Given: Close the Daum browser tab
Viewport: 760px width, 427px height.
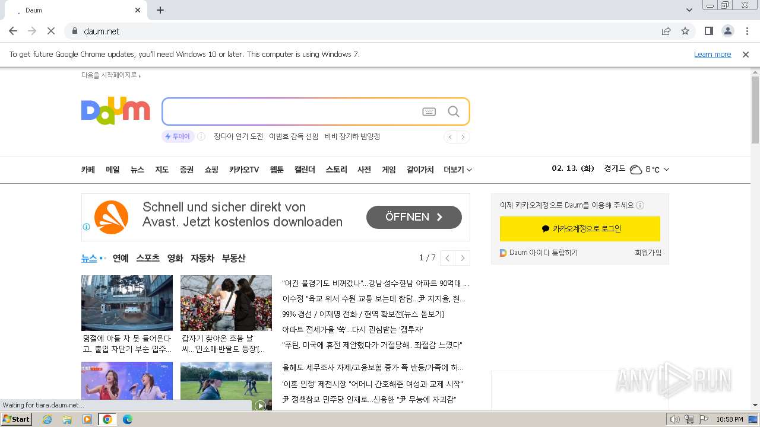Looking at the screenshot, I should [138, 10].
